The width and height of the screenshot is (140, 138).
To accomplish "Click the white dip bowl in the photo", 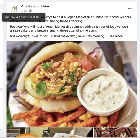I will pyautogui.click(x=103, y=92).
